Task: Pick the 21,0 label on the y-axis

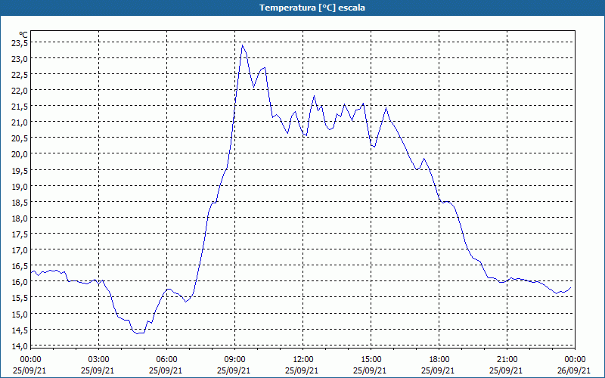Action: [x=20, y=122]
